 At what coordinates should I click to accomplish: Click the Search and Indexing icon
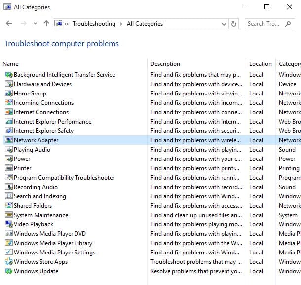tap(9, 196)
